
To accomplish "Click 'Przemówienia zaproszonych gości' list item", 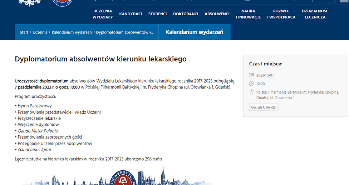I will coord(50,137).
